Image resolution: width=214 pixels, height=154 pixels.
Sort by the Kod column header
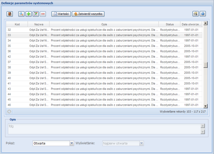click(17, 25)
